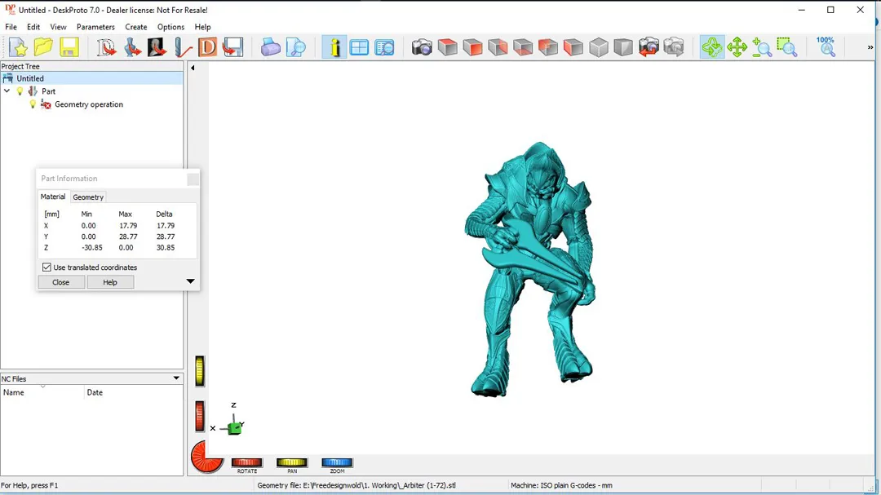Click Close button in Part Information
Viewport: 881px width, 495px height.
pos(60,282)
